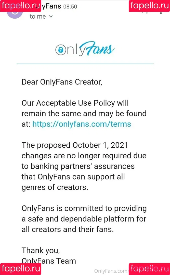Click the 08:50 email timestamp

click(70, 7)
